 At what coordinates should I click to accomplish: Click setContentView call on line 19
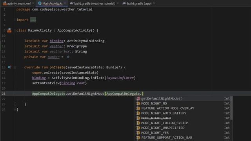pyautogui.click(x=46, y=83)
